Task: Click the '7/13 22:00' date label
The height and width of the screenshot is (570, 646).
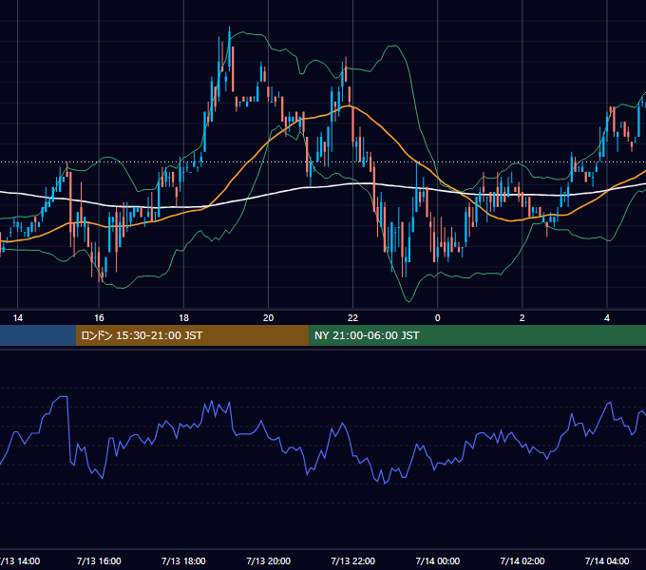Action: 353,560
